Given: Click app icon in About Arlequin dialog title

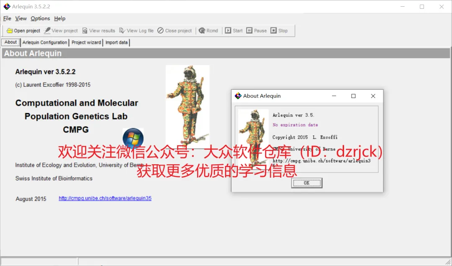Looking at the screenshot, I should tap(238, 96).
